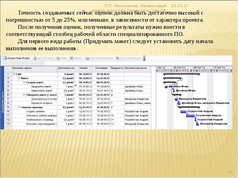This screenshot has width=238, height=178.
Task: Select the Придумать макет task name
Action: point(41,87)
